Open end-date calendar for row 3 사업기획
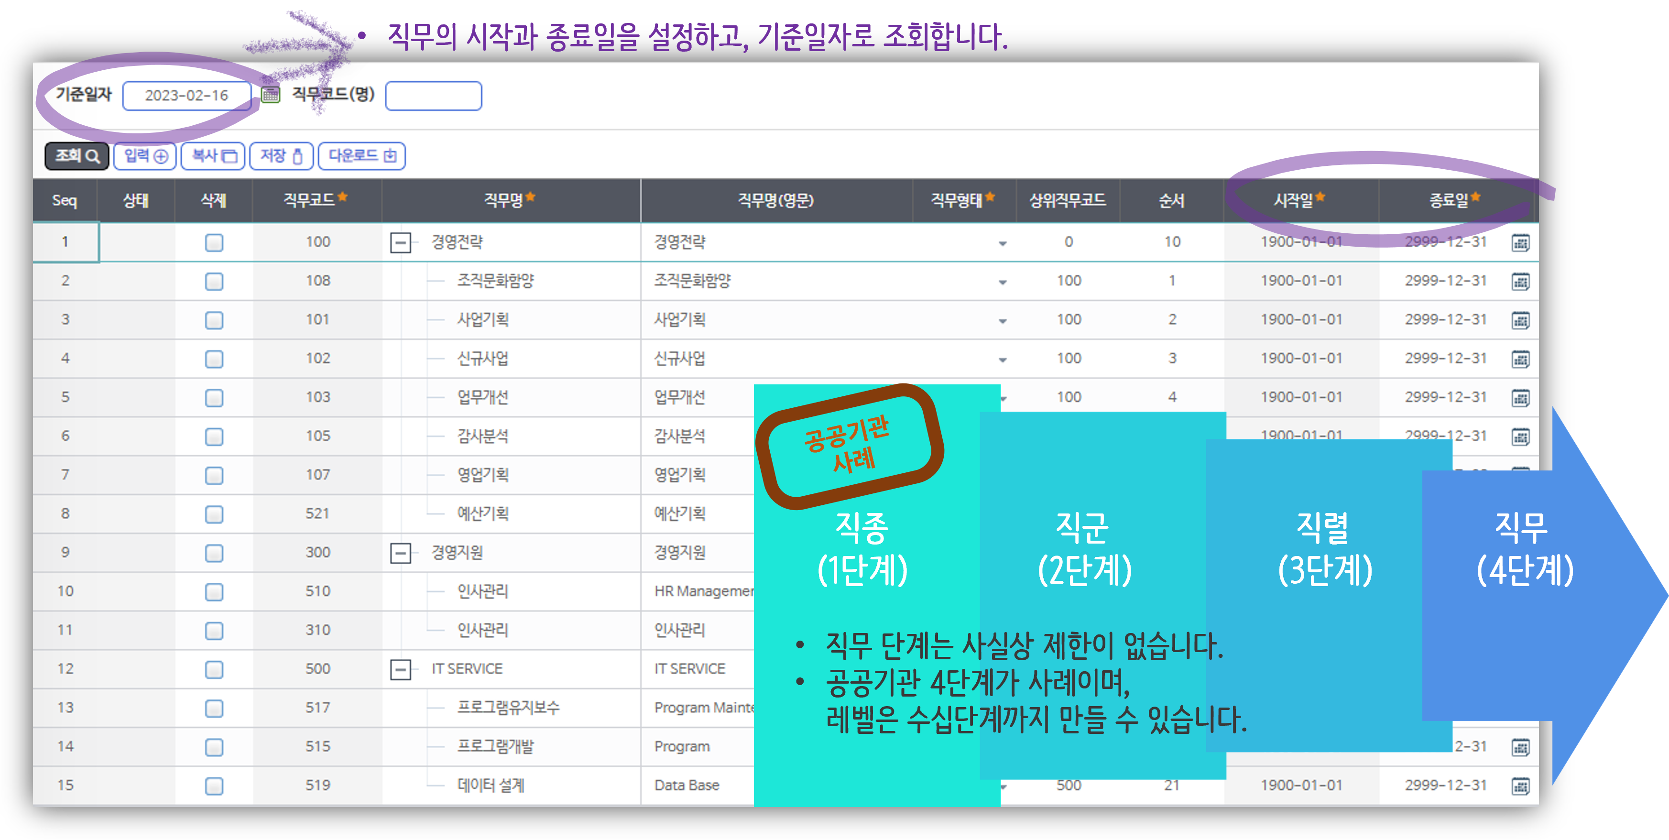 (1520, 320)
